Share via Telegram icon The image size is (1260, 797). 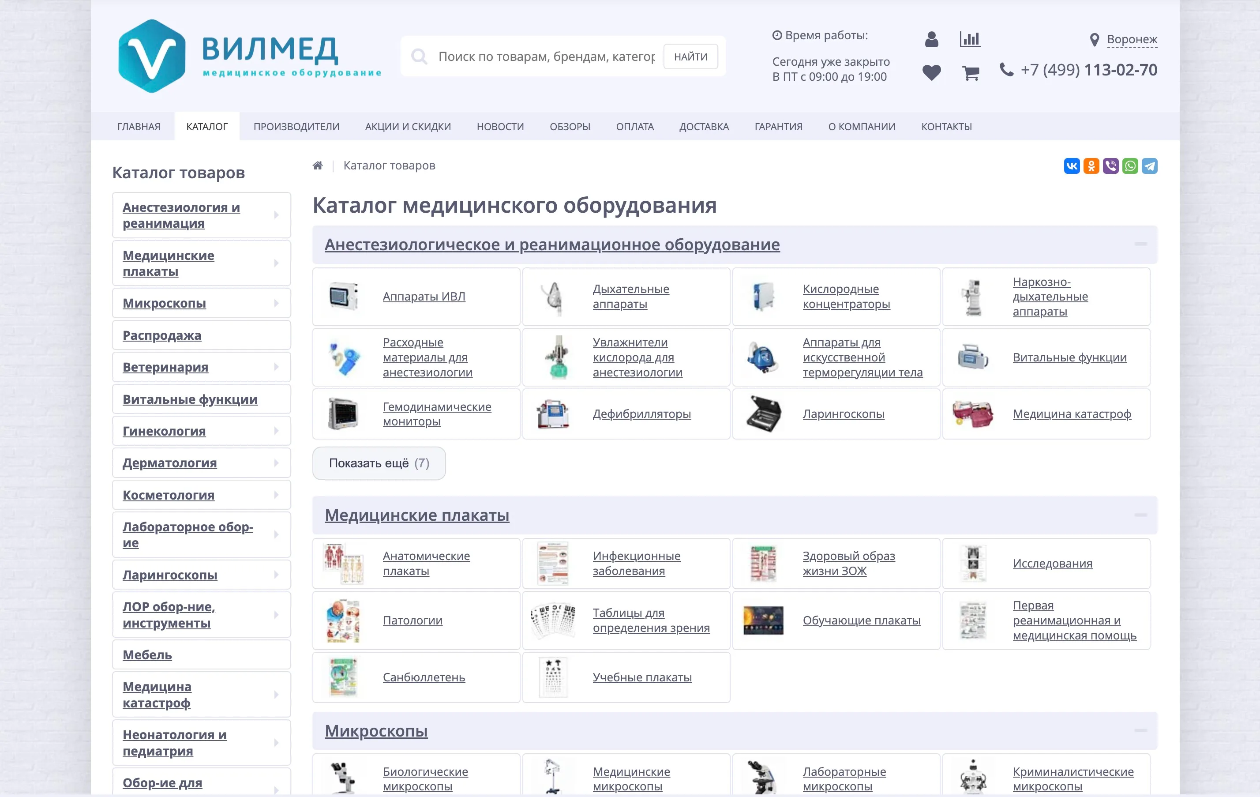coord(1149,166)
